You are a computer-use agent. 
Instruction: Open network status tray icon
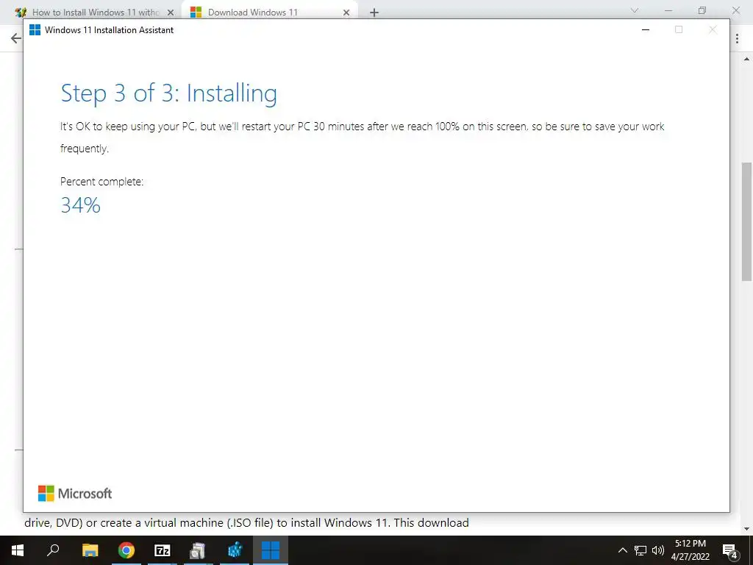point(640,550)
